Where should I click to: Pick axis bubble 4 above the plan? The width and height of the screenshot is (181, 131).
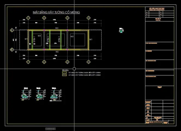pos(88,18)
